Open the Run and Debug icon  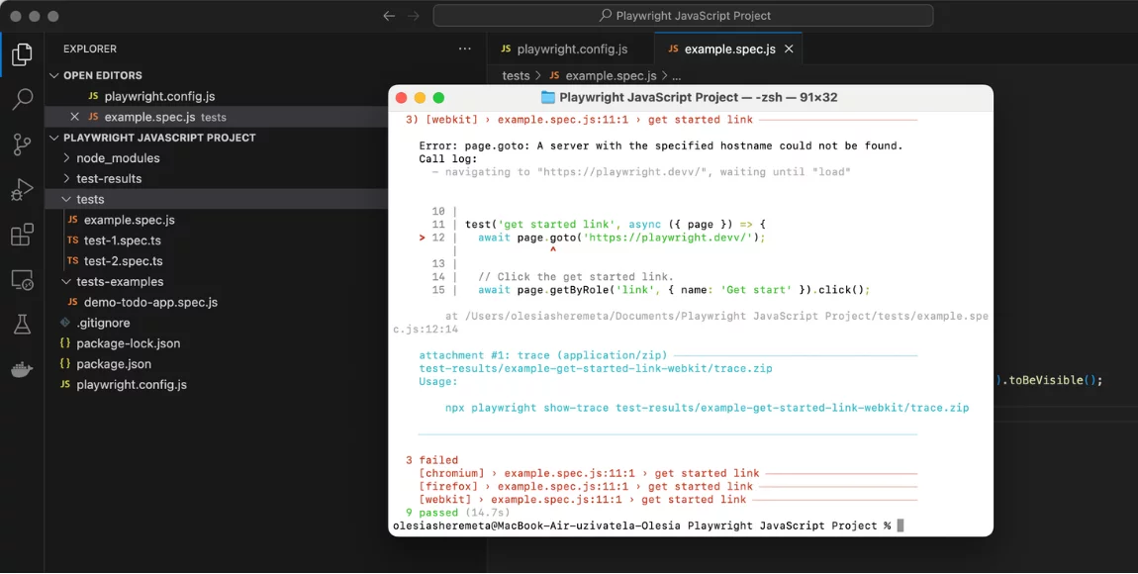pyautogui.click(x=22, y=190)
